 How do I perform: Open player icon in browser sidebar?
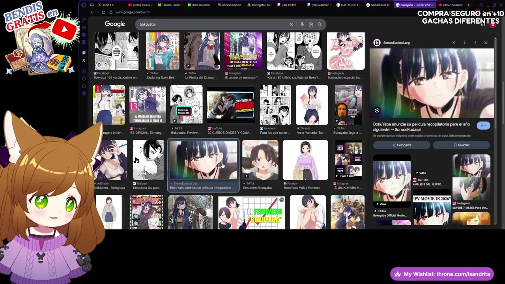84,71
